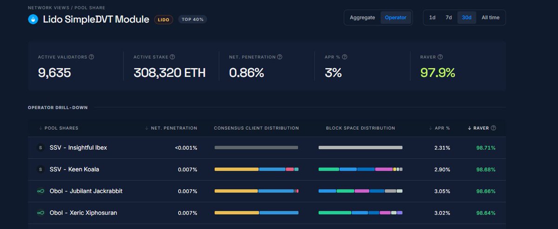Click Xeric Xiphosuran block space distribution bar

point(360,213)
